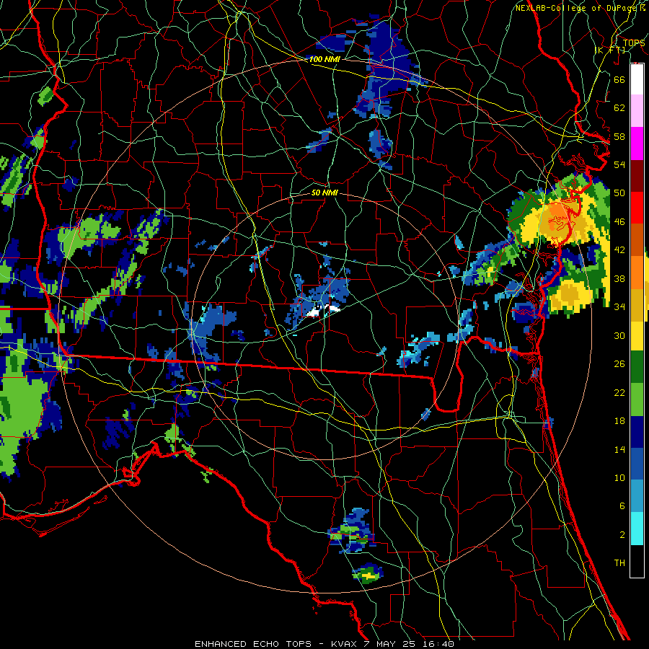Select the gold legend color segment
Screen dimensions: 649x649
point(637,304)
